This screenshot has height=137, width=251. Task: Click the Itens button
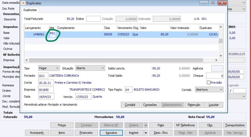[x=62, y=133]
